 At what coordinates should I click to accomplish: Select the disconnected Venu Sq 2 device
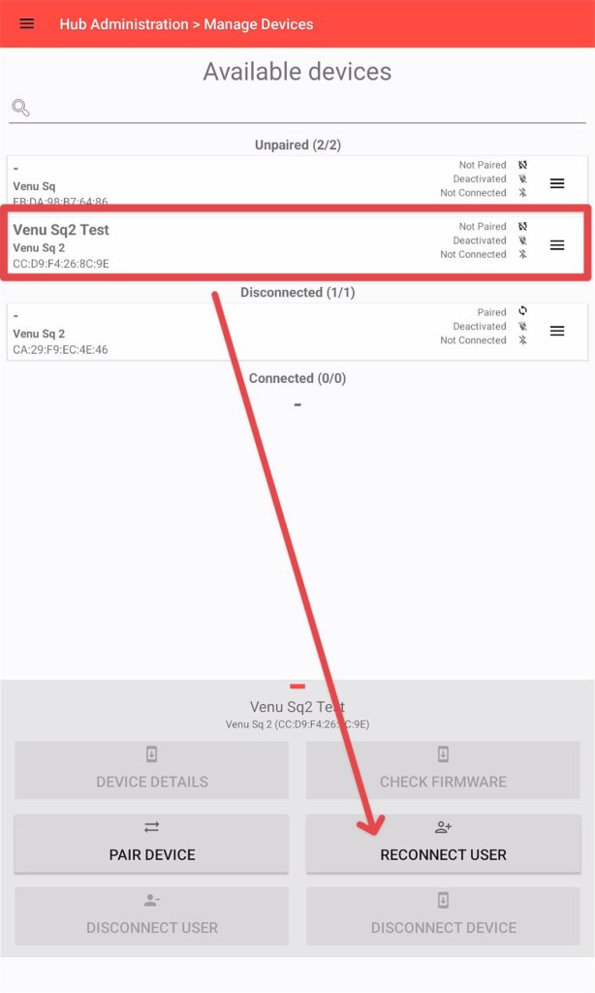click(297, 332)
